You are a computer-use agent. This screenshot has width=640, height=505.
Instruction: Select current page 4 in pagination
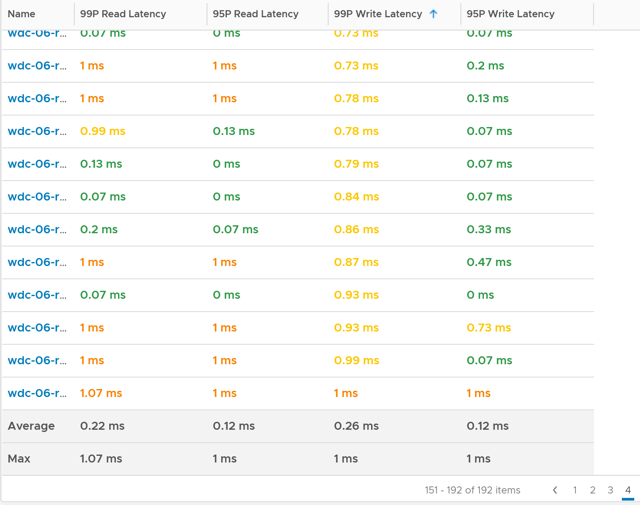628,490
